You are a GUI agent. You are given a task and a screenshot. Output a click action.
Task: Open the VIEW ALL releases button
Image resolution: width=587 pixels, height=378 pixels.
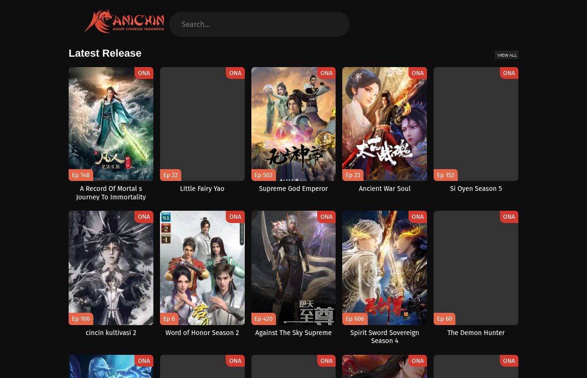coord(507,55)
